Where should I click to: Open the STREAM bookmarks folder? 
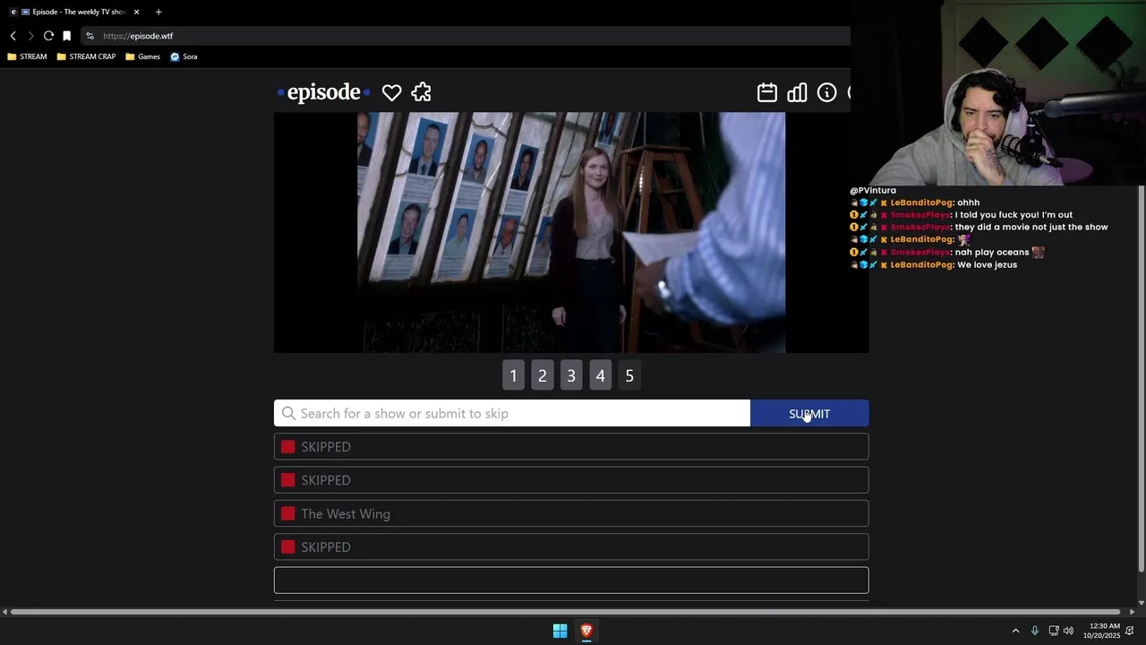click(27, 56)
